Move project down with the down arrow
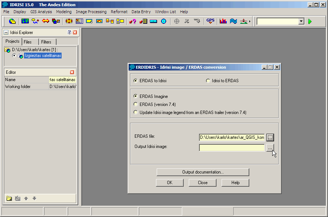The height and width of the screenshot is (217, 328). 35,198
